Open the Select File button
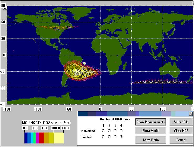194x147 pixels. tap(181, 122)
